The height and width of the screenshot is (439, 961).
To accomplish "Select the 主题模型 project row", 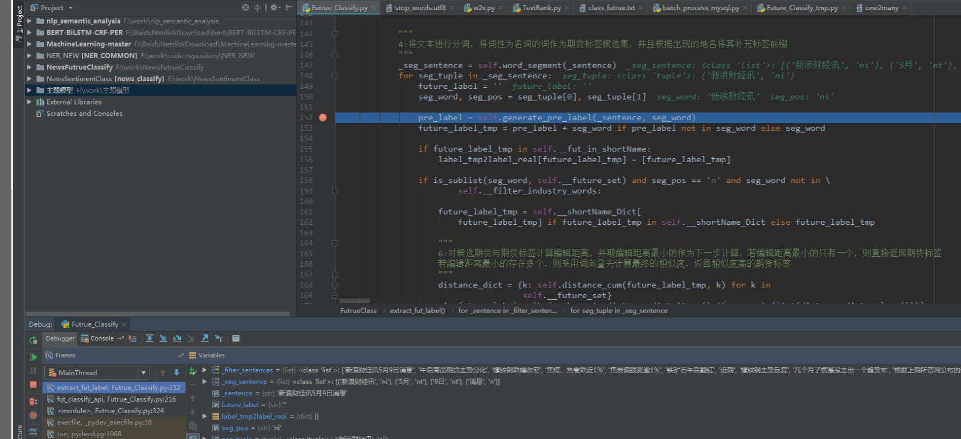I will point(160,90).
